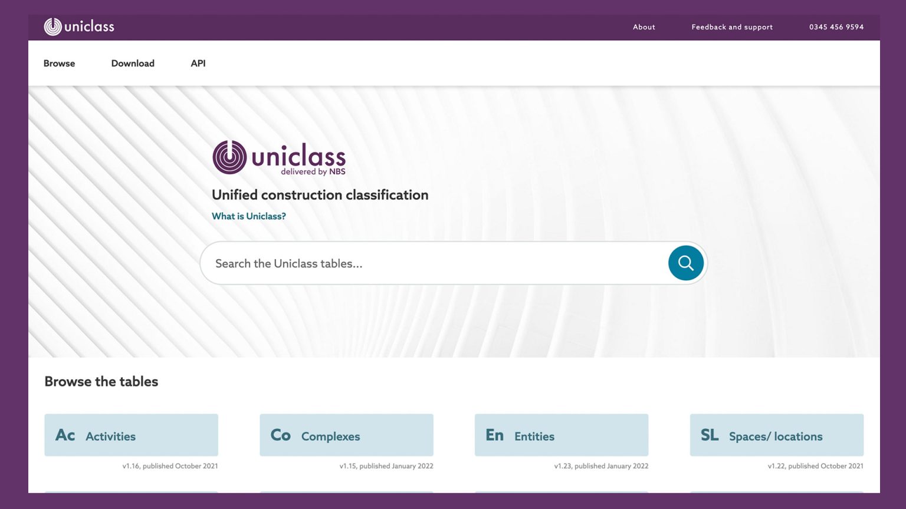Open the About page

pyautogui.click(x=644, y=27)
